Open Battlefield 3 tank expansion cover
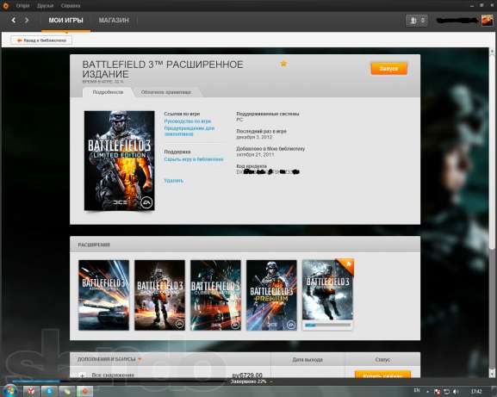The image size is (497, 397). (103, 295)
